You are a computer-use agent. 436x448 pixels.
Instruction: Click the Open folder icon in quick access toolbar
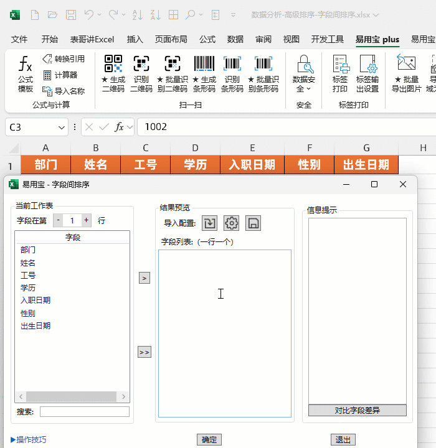pos(52,14)
